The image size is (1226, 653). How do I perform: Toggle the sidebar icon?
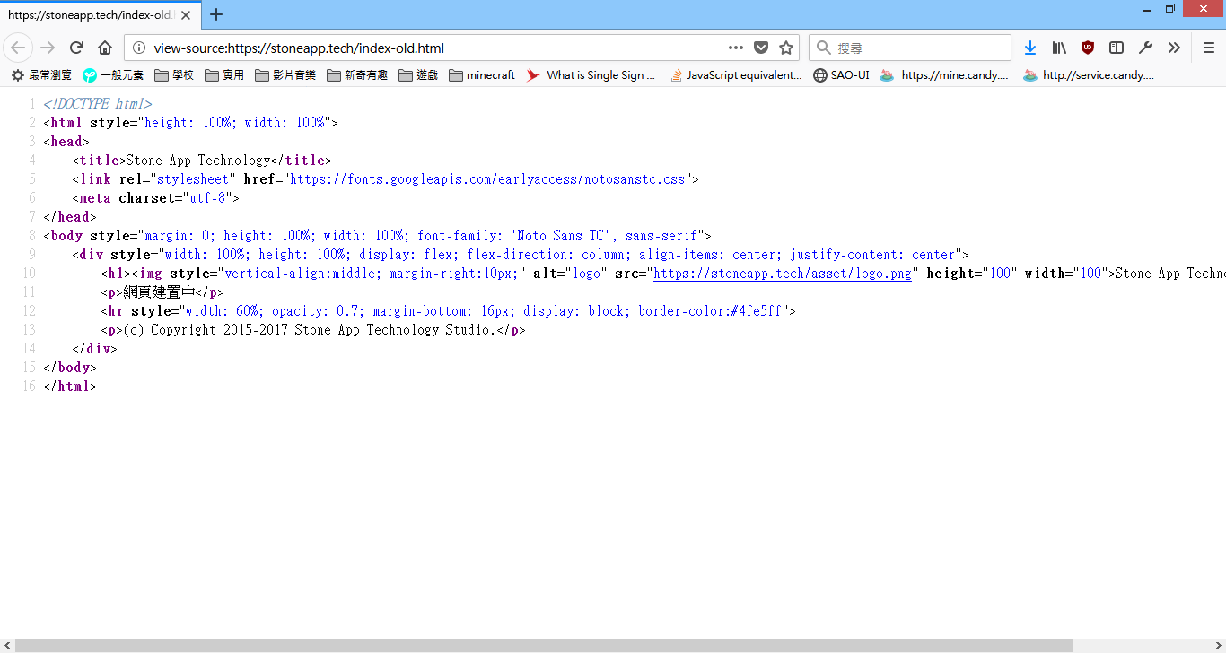(x=1117, y=48)
